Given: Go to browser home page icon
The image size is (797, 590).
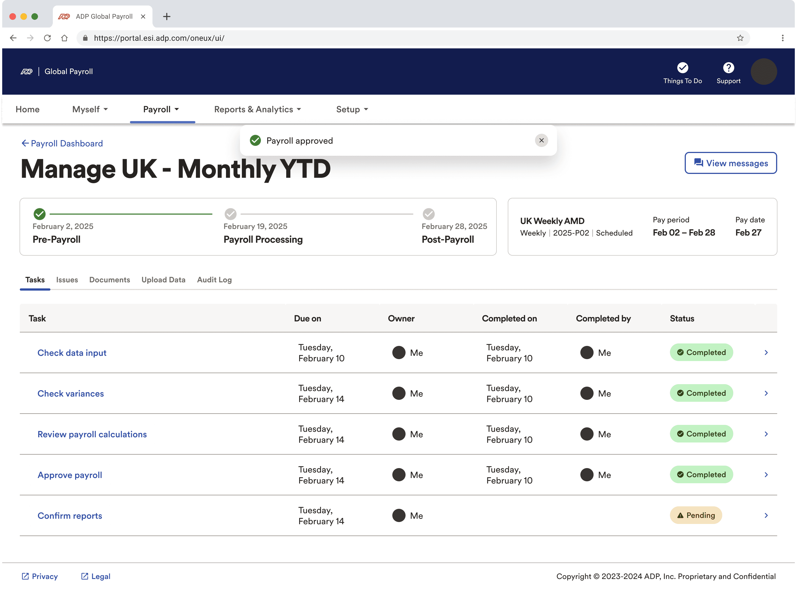Looking at the screenshot, I should click(x=64, y=38).
